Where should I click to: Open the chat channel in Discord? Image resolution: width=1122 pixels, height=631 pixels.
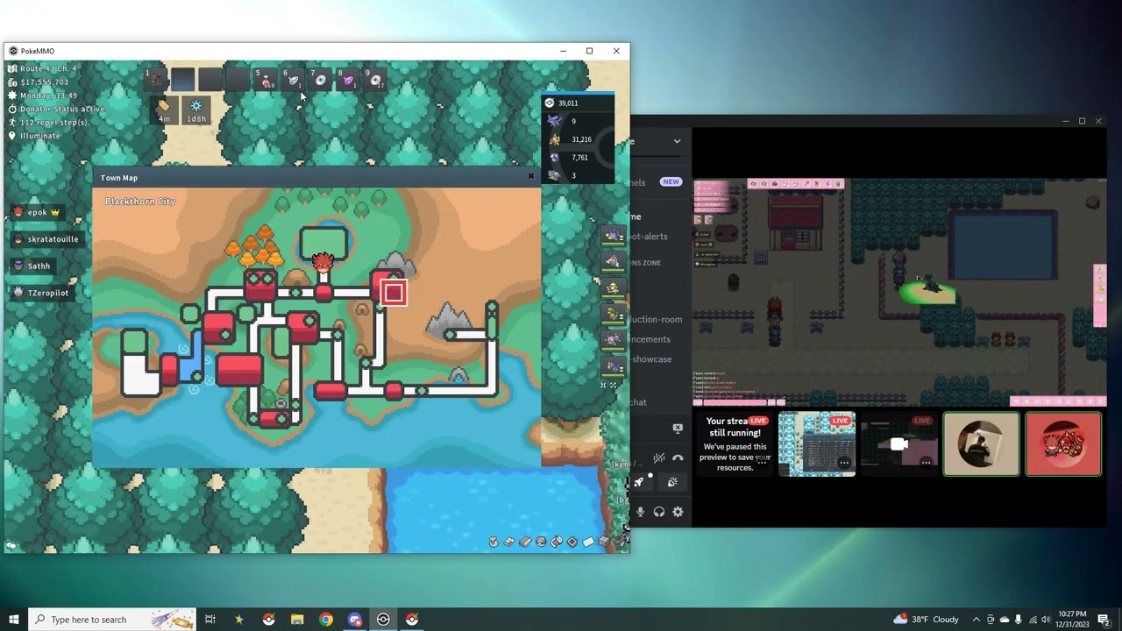(x=638, y=402)
